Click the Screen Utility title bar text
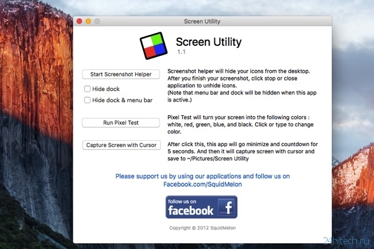This screenshot has width=374, height=249. (202, 21)
